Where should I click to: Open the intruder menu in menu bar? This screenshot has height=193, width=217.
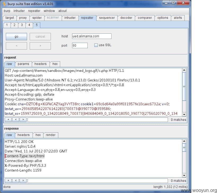[19, 11]
